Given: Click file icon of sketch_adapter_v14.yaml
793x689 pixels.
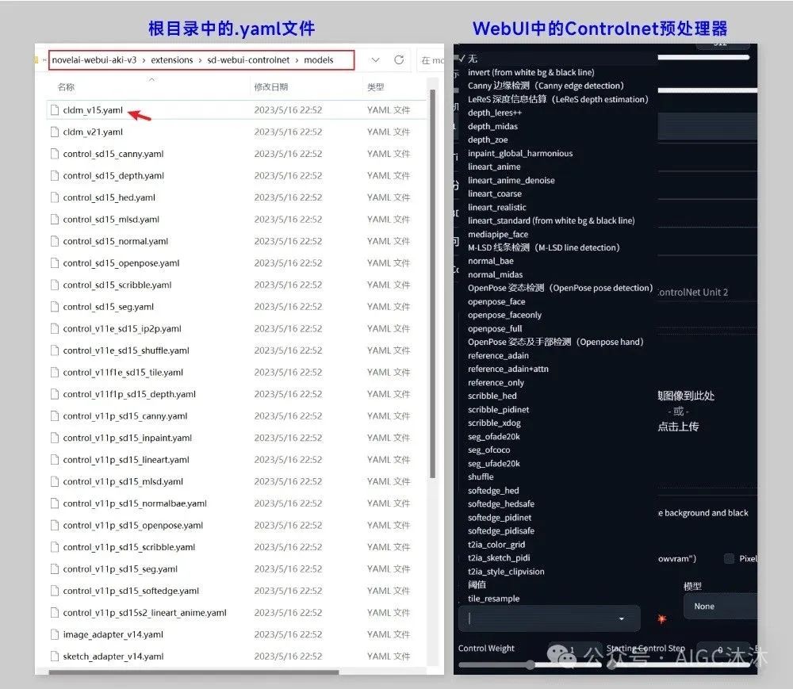Looking at the screenshot, I should click(x=55, y=656).
